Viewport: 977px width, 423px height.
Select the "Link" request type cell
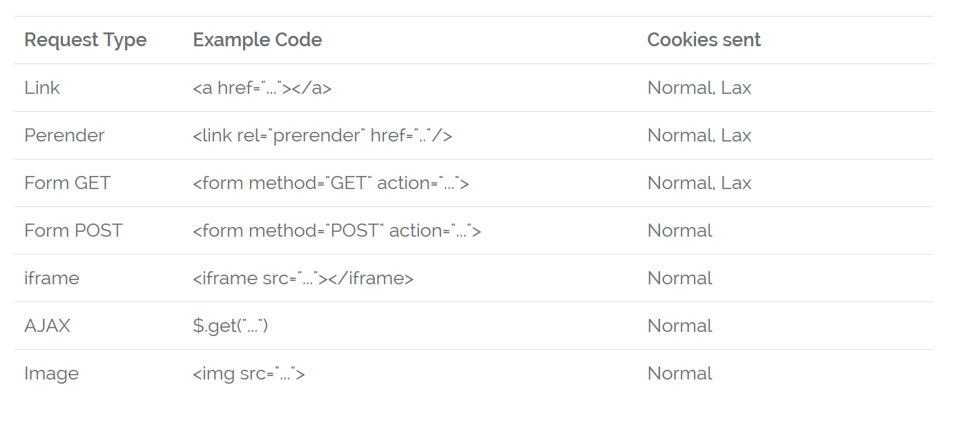(42, 88)
